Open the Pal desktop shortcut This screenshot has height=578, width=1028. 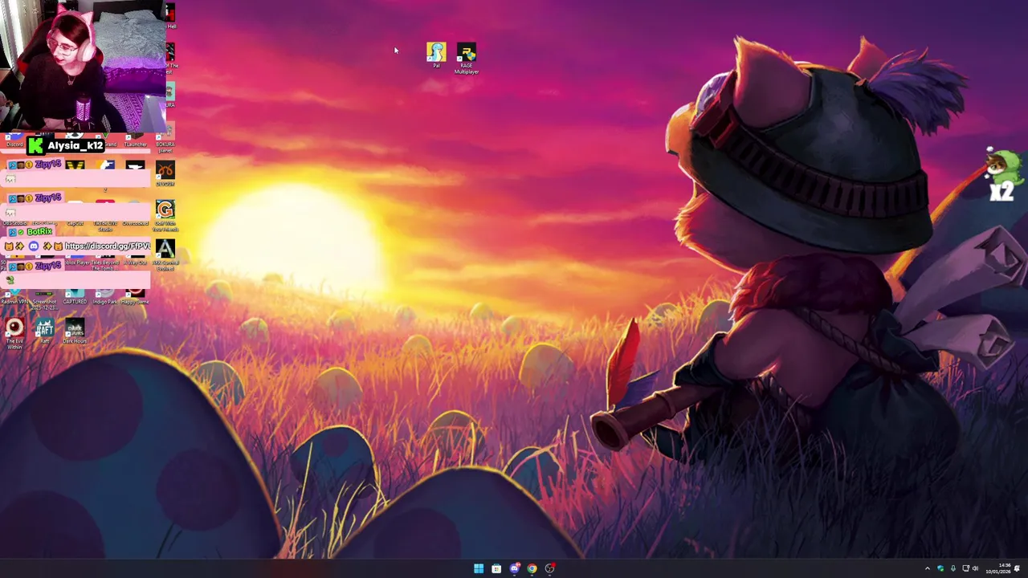[x=436, y=55]
